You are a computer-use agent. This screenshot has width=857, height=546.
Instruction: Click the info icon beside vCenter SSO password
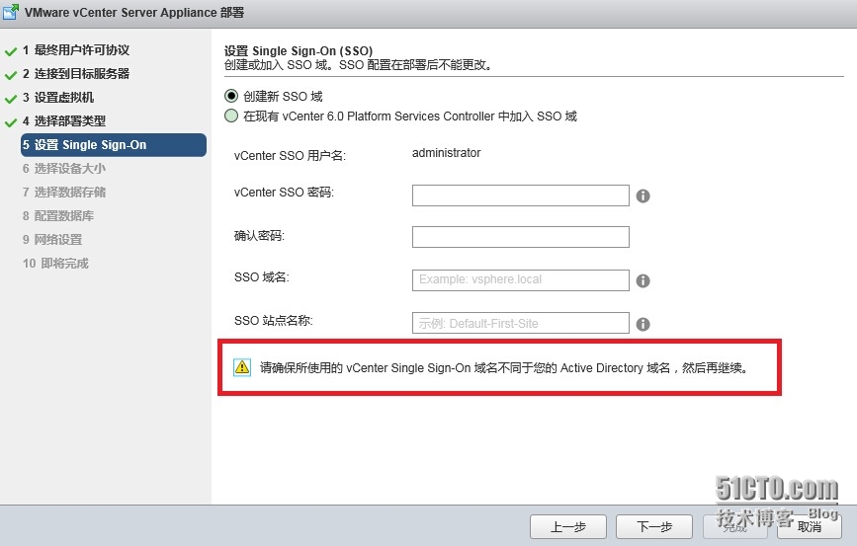643,196
